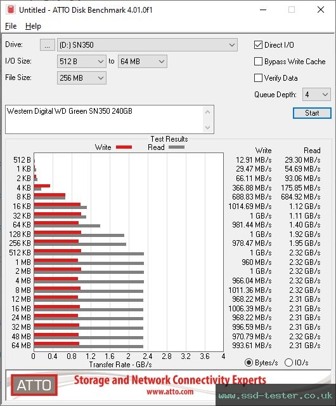Select the IO/s radio button

(288, 363)
